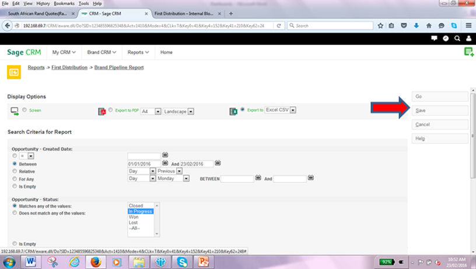The image size is (476, 269).
Task: Click the Pocket save icon
Action: (x=404, y=26)
